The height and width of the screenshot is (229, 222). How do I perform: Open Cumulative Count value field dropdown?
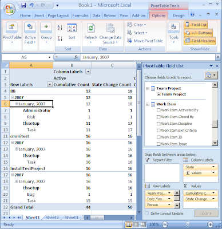tap(213, 193)
